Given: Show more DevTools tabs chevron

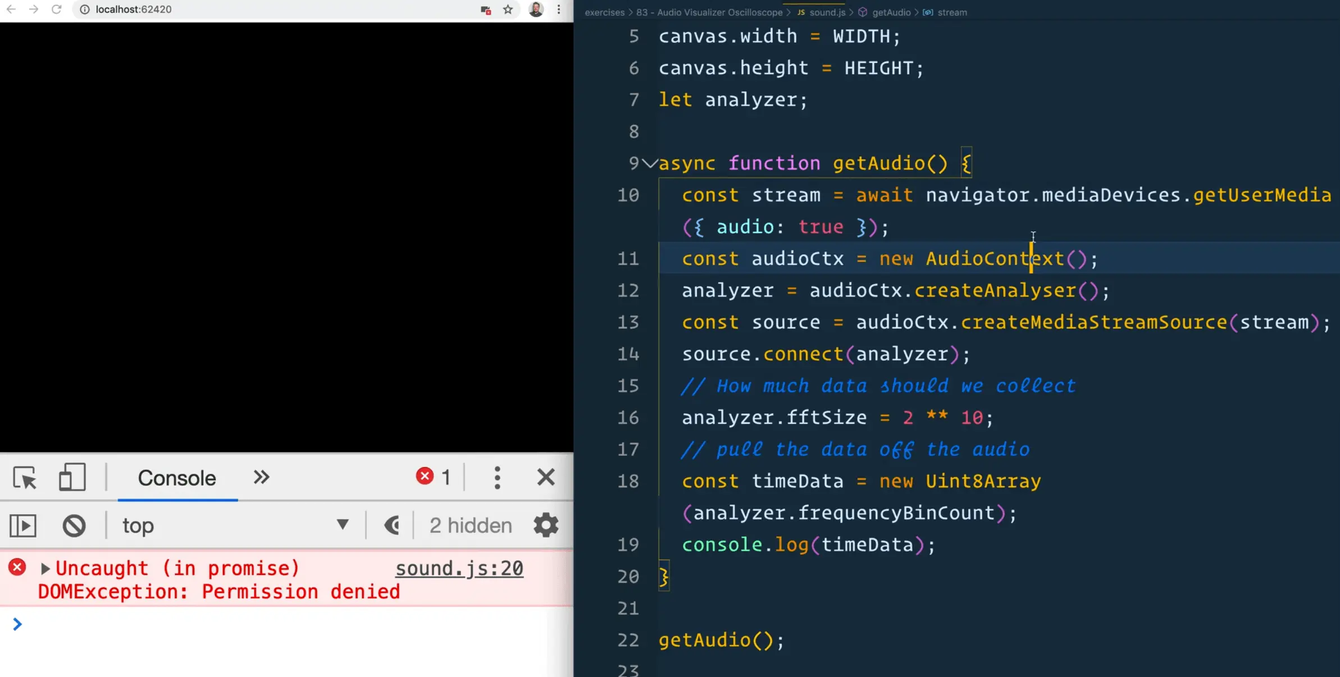Looking at the screenshot, I should 261,478.
